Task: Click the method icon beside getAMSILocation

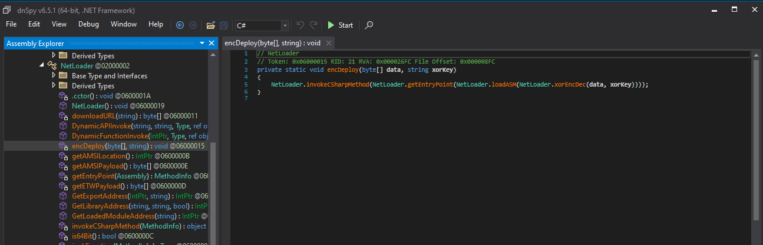Action: coord(63,156)
